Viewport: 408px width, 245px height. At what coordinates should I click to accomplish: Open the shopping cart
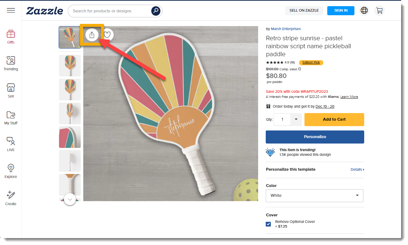[x=379, y=11]
